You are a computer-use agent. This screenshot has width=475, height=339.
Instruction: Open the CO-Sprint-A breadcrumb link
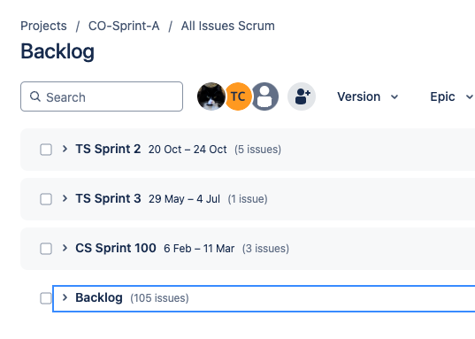pyautogui.click(x=124, y=26)
